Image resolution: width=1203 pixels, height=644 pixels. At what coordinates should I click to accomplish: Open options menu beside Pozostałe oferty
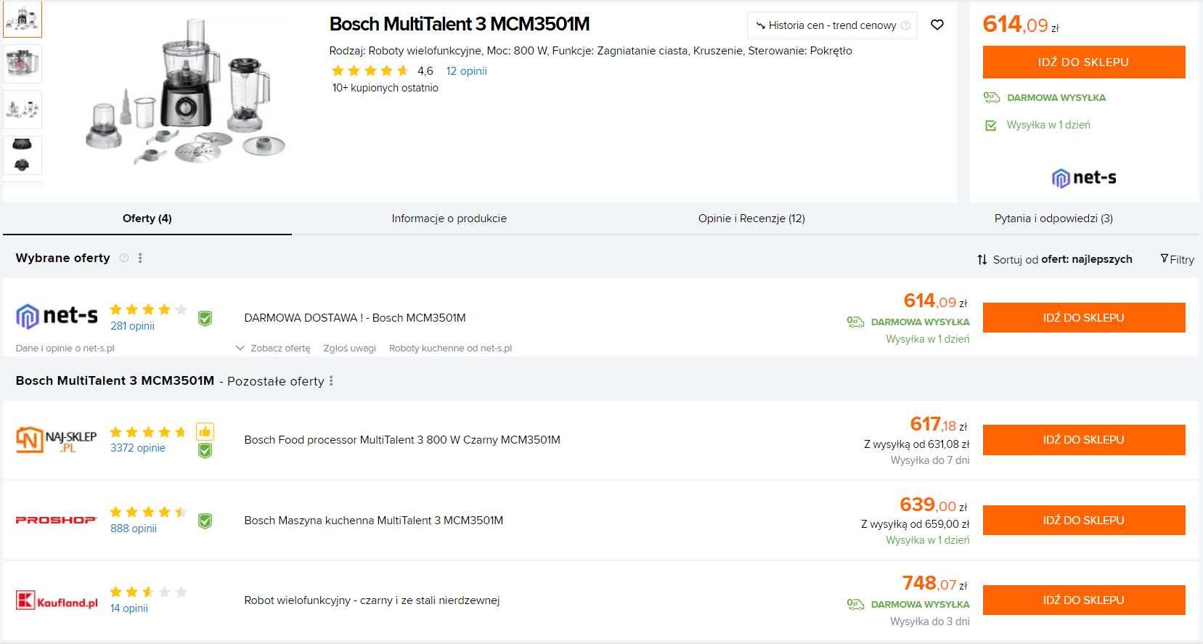tap(331, 381)
